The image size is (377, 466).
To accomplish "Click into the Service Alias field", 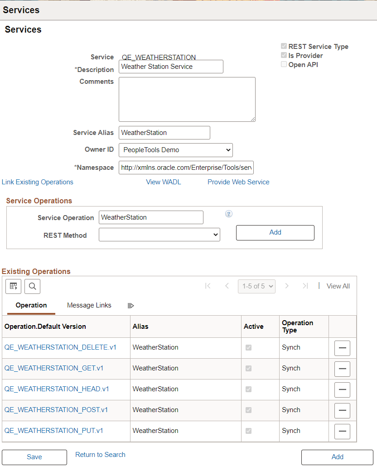I will (x=164, y=133).
